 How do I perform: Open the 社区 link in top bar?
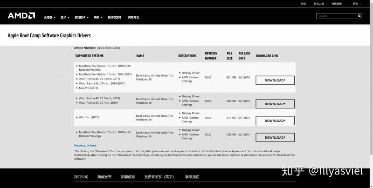[304, 4]
